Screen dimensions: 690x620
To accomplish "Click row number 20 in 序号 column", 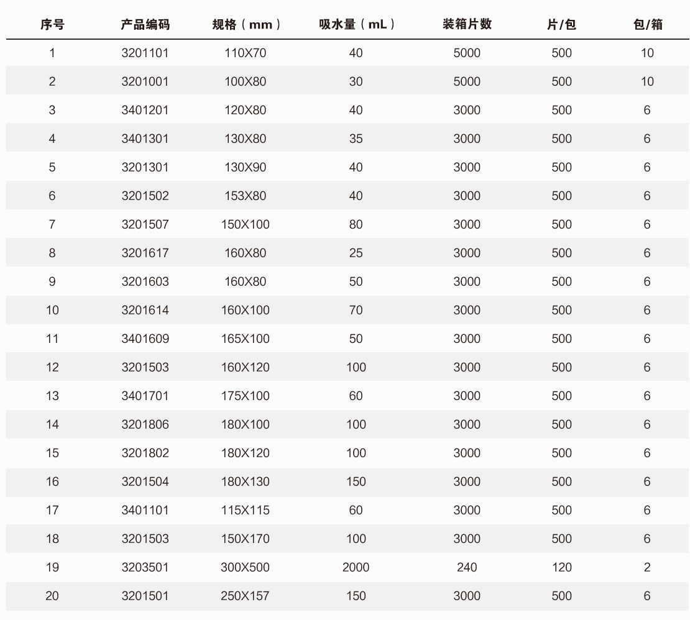I will pos(52,596).
